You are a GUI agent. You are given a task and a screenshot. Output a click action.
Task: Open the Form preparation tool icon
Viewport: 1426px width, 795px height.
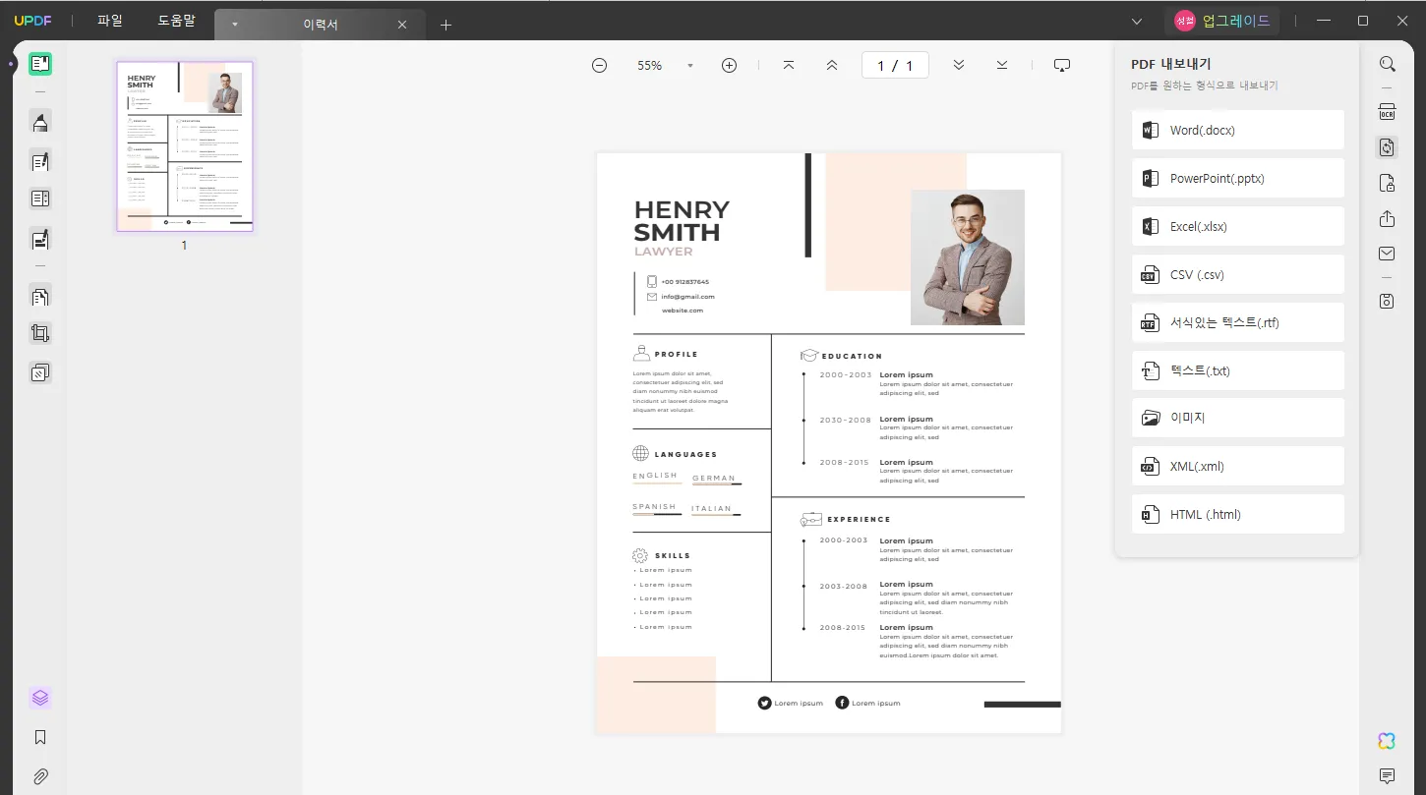click(40, 238)
